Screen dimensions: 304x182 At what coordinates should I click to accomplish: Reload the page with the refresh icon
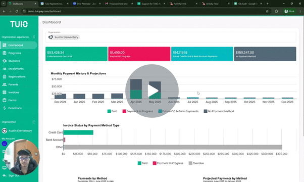click(17, 11)
